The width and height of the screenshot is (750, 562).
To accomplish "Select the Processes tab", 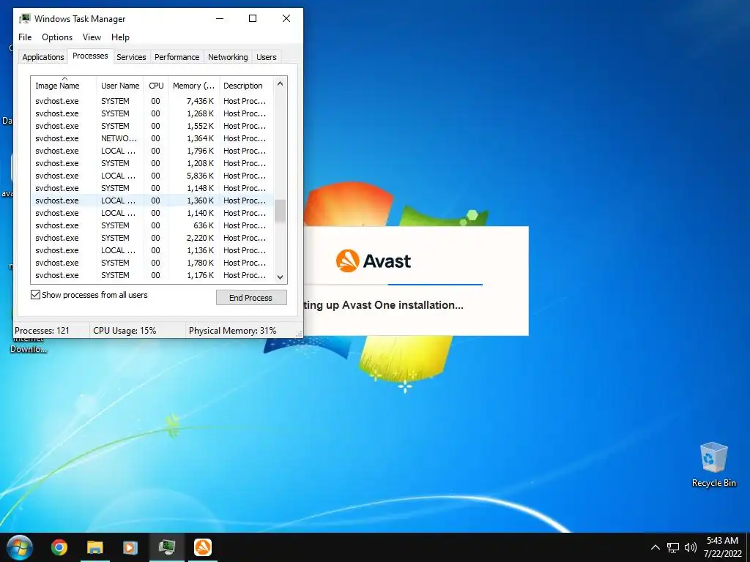I will (x=90, y=56).
